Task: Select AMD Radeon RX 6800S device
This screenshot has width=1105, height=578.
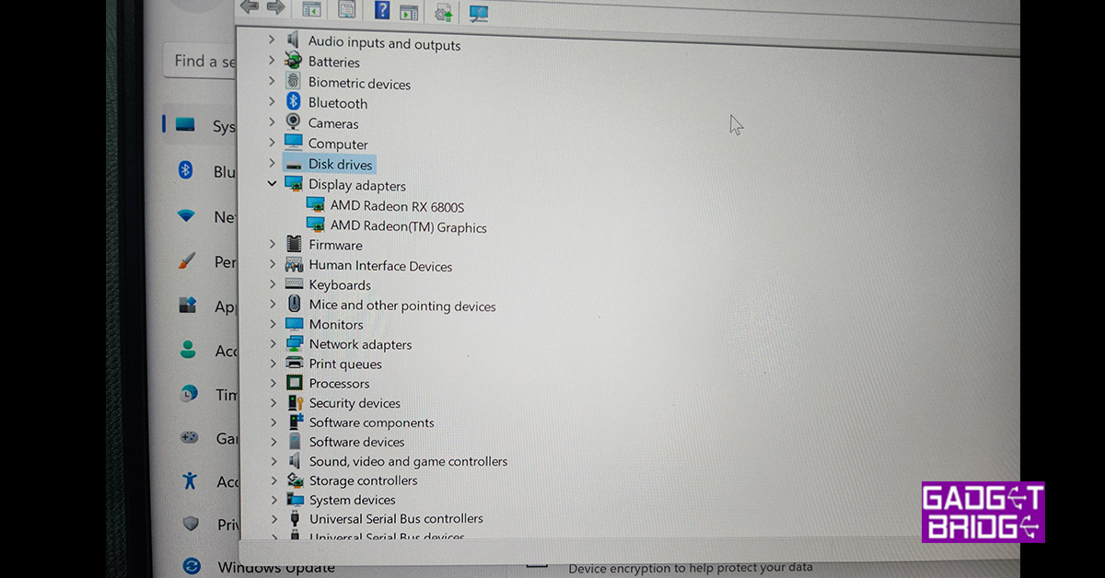Action: tap(397, 206)
